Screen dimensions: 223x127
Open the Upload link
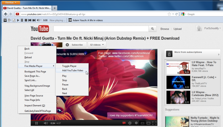coord(177,29)
